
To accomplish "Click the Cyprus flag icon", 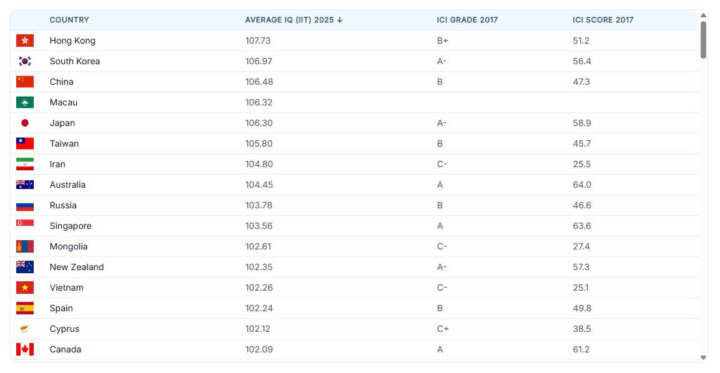I will [x=25, y=329].
